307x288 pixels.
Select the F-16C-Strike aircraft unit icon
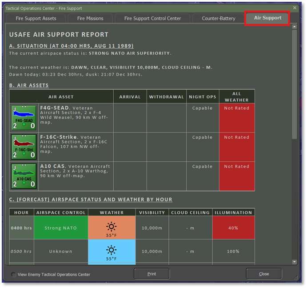[x=24, y=147]
